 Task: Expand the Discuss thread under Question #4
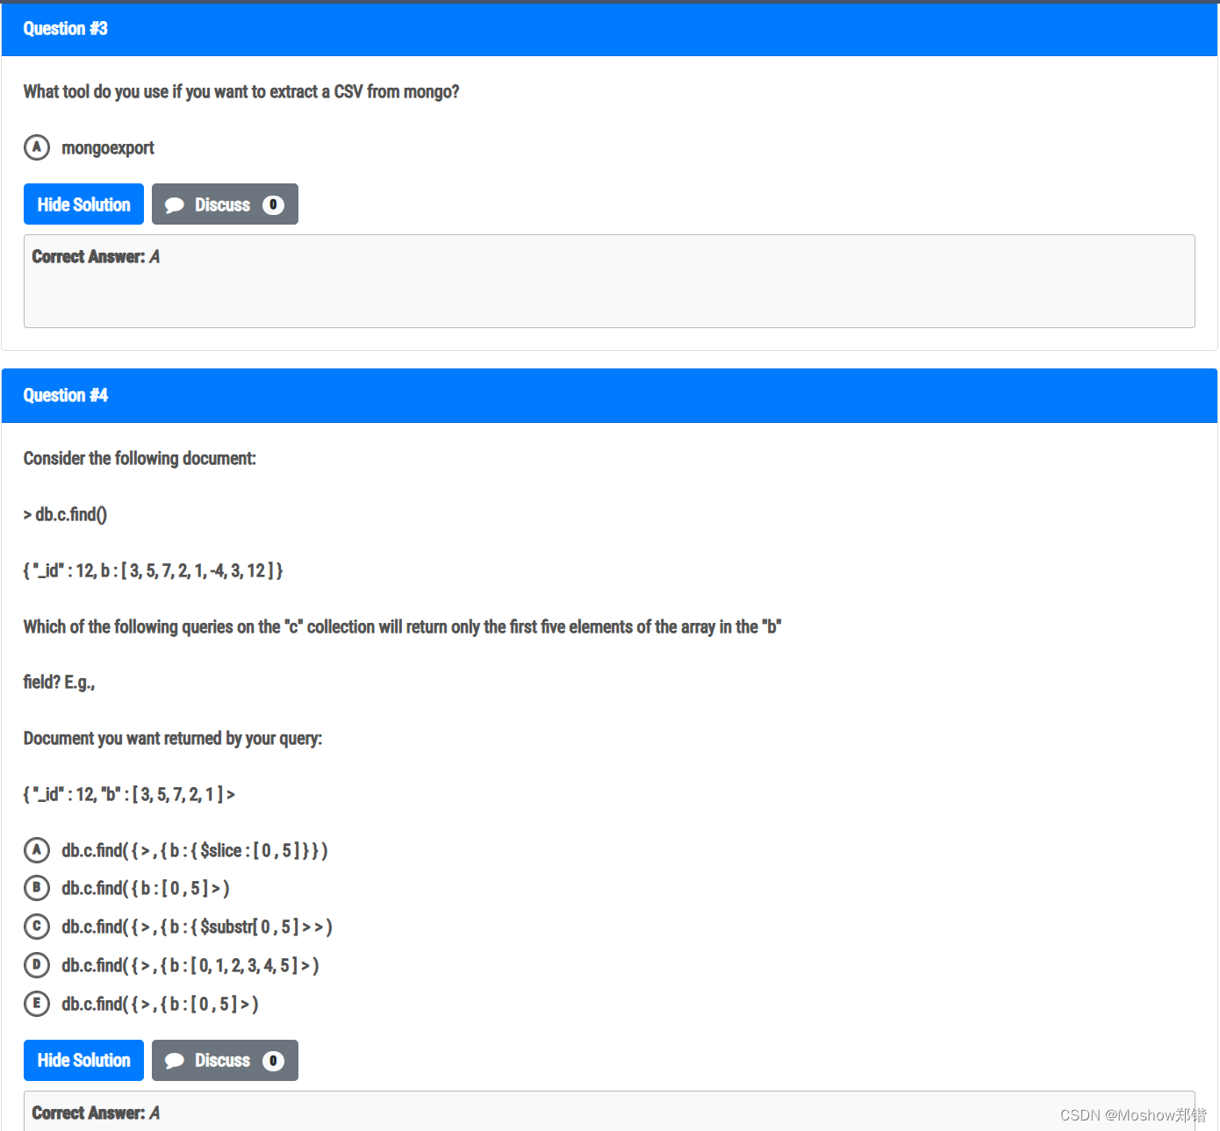coord(224,1060)
